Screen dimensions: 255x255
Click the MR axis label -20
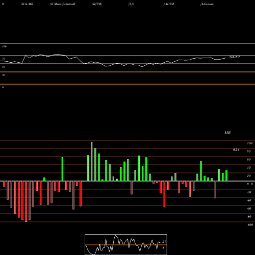pos(249,192)
